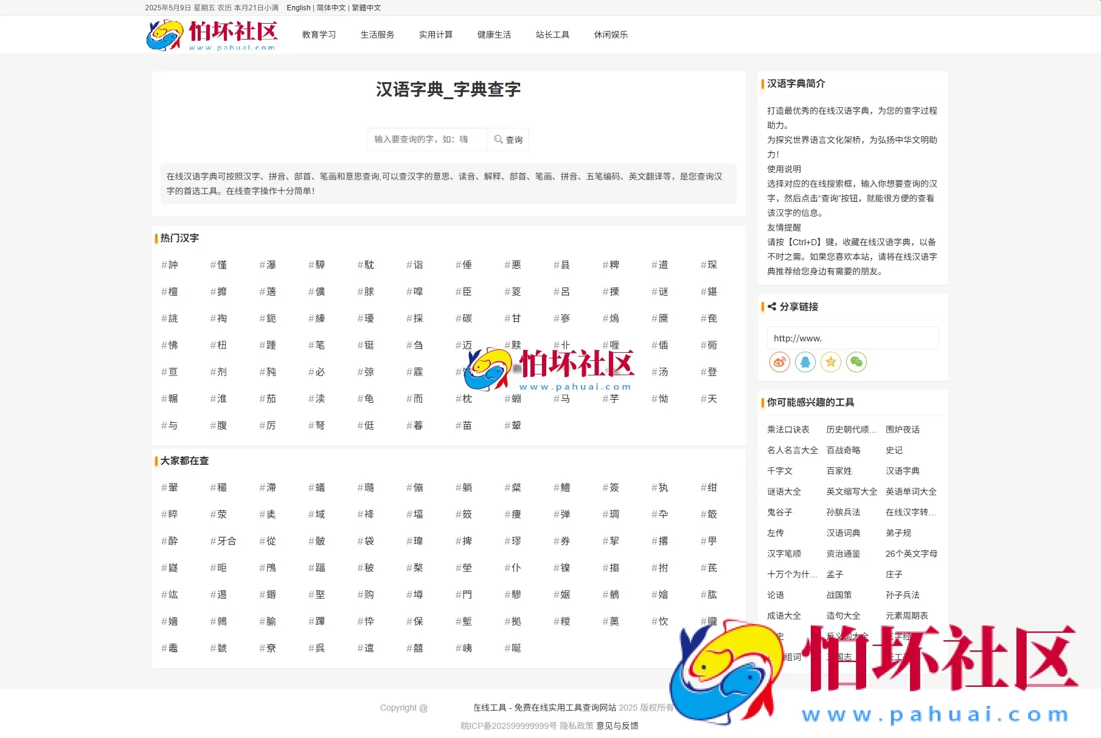
Task: Open the 元素周期表 tool
Action: tap(907, 615)
